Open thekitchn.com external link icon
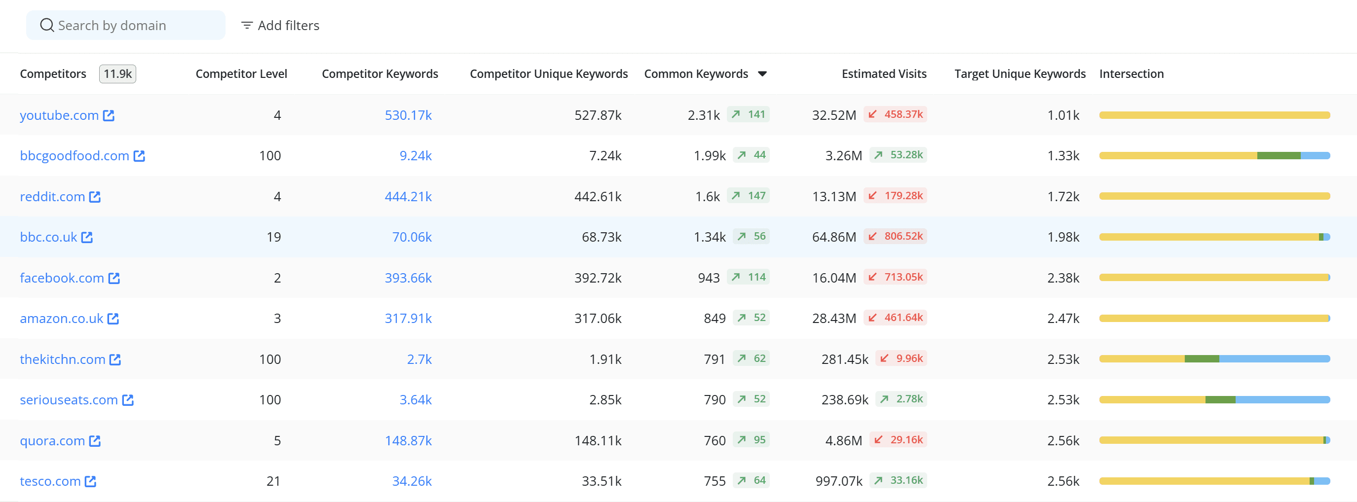The width and height of the screenshot is (1357, 502). [115, 359]
